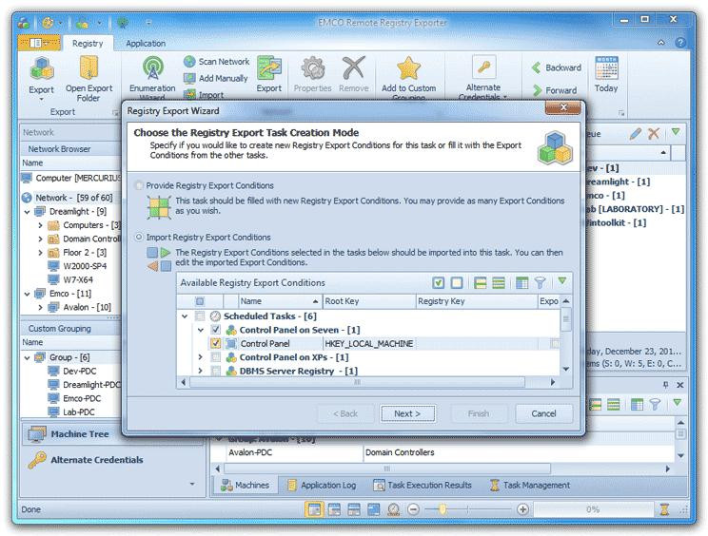Expand the Computers node under Dreamlight

click(40, 225)
